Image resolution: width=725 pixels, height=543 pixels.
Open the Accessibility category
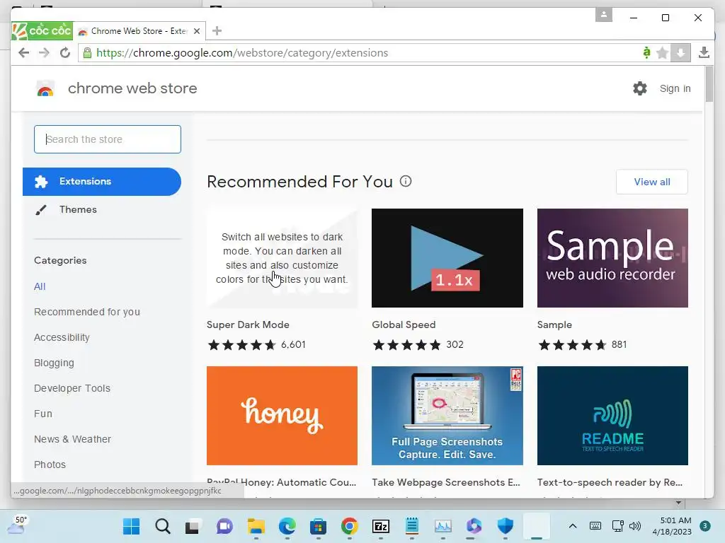point(62,337)
